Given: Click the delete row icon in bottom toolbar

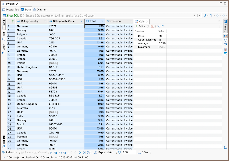Looking at the screenshot, I should [65, 152].
